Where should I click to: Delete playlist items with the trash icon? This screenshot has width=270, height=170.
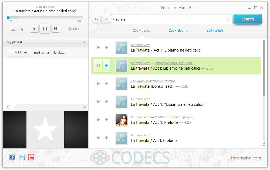[x=9, y=107]
